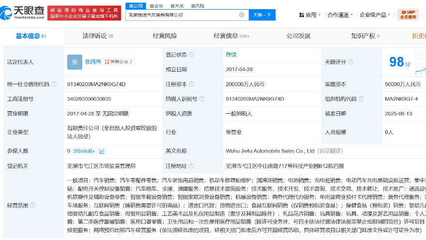Click the red promotional banner
The image size is (426, 240).
coord(84,13)
